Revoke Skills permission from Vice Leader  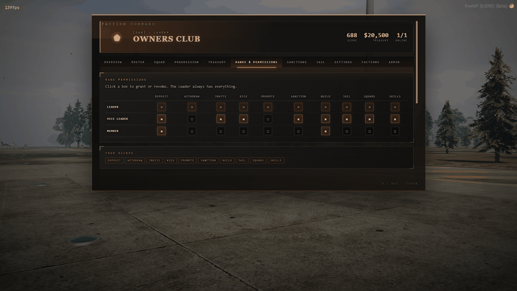click(395, 119)
